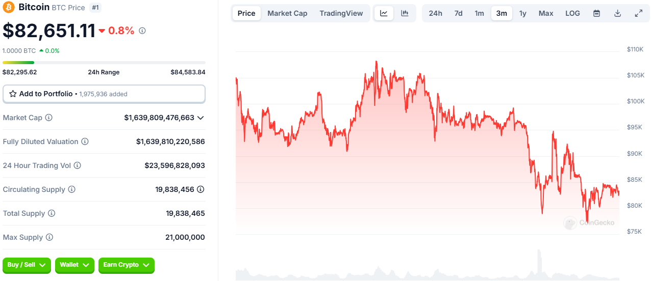The height and width of the screenshot is (281, 651).
Task: Click Add to Portfolio button
Action: 104,94
